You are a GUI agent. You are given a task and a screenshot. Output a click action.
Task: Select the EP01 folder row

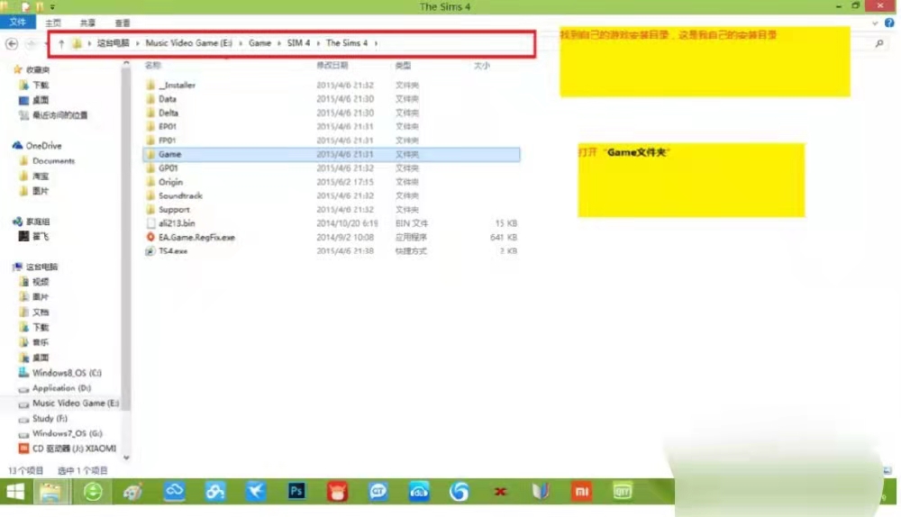(x=331, y=126)
